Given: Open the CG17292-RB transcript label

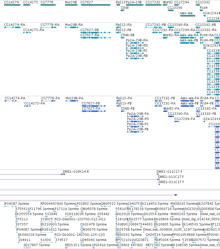Looking at the screenshot, I should point(156,25).
